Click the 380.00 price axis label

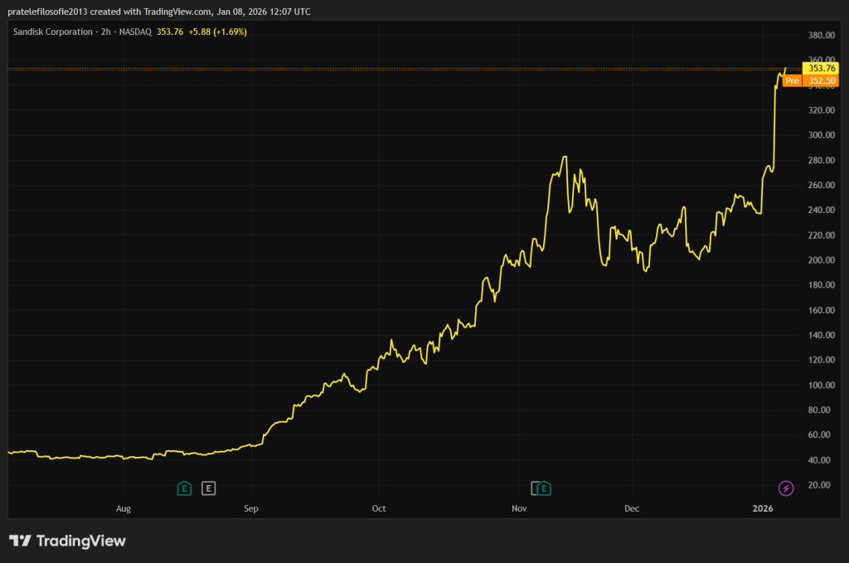coord(821,36)
